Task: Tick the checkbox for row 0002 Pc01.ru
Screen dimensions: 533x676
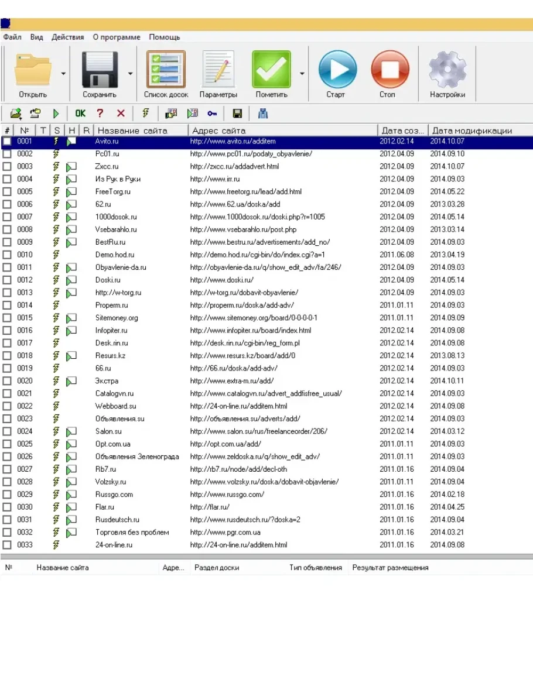Action: 7,154
